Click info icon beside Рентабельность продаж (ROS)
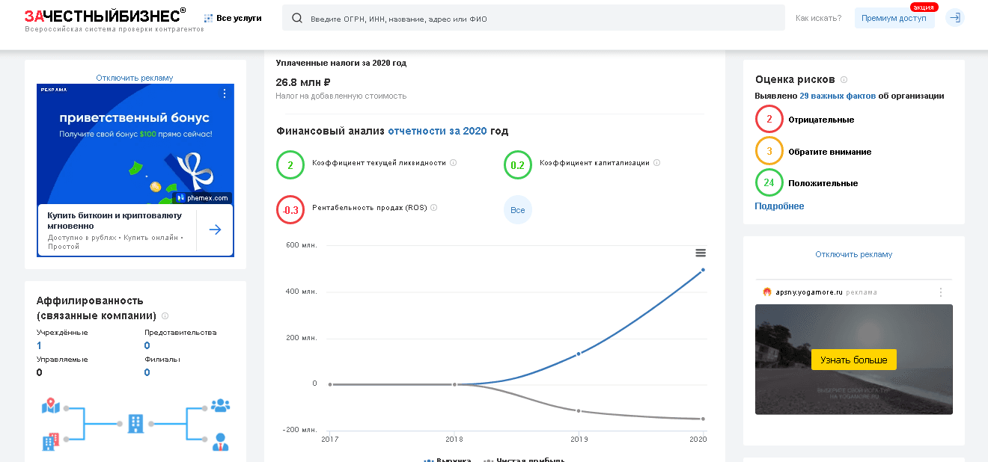 click(x=434, y=208)
